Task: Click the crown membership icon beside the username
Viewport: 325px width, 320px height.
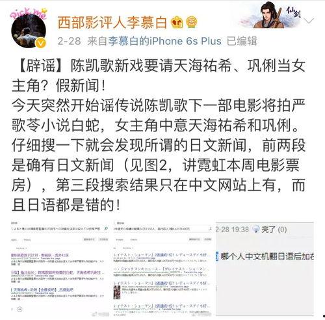Action: click(177, 23)
